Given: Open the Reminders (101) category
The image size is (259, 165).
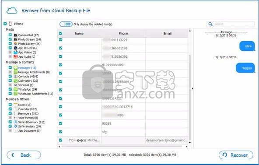Looking at the screenshot, I should coord(28,113).
